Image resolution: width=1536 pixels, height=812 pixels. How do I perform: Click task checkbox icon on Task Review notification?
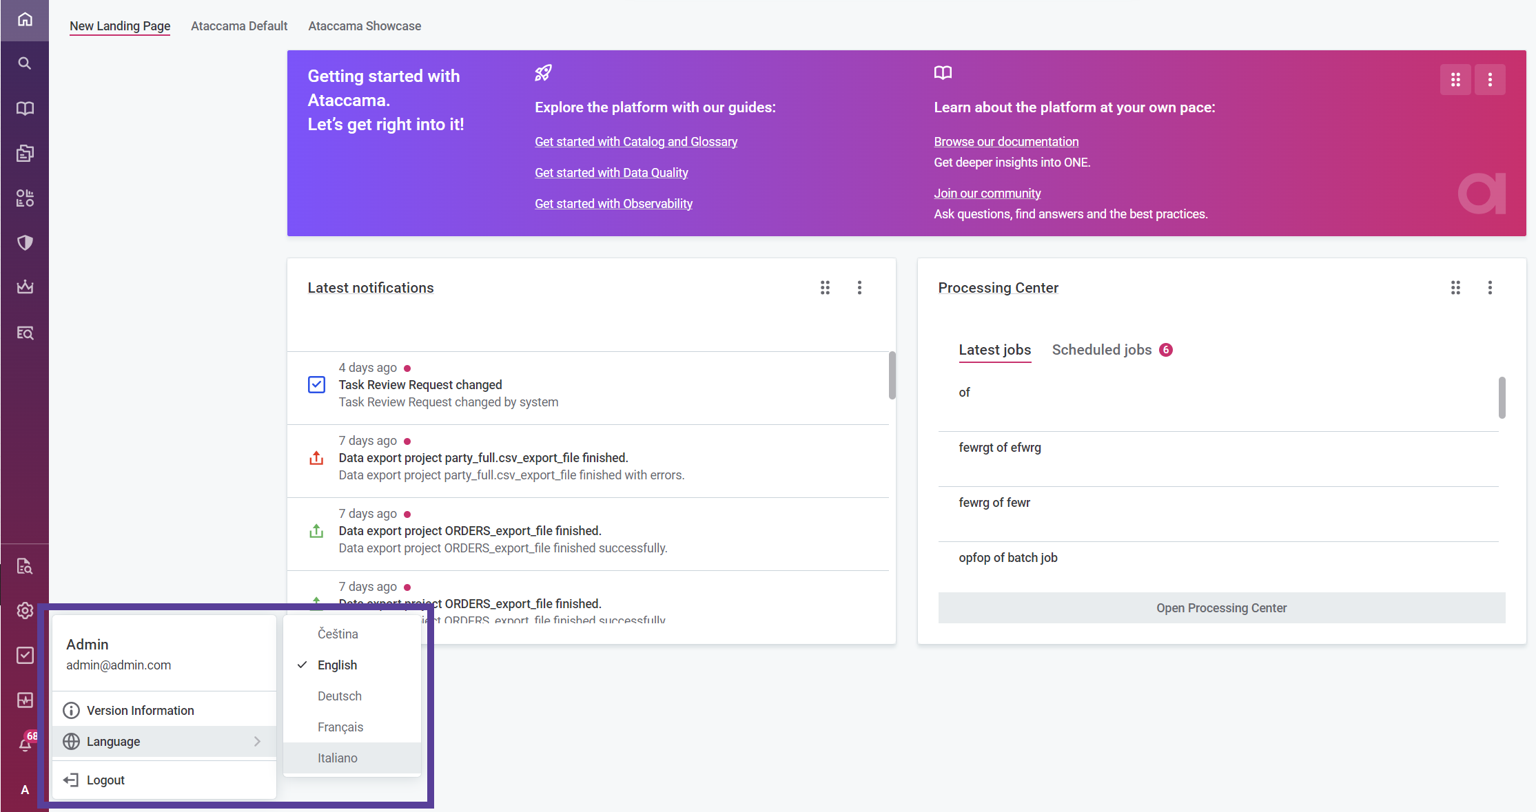pos(316,384)
